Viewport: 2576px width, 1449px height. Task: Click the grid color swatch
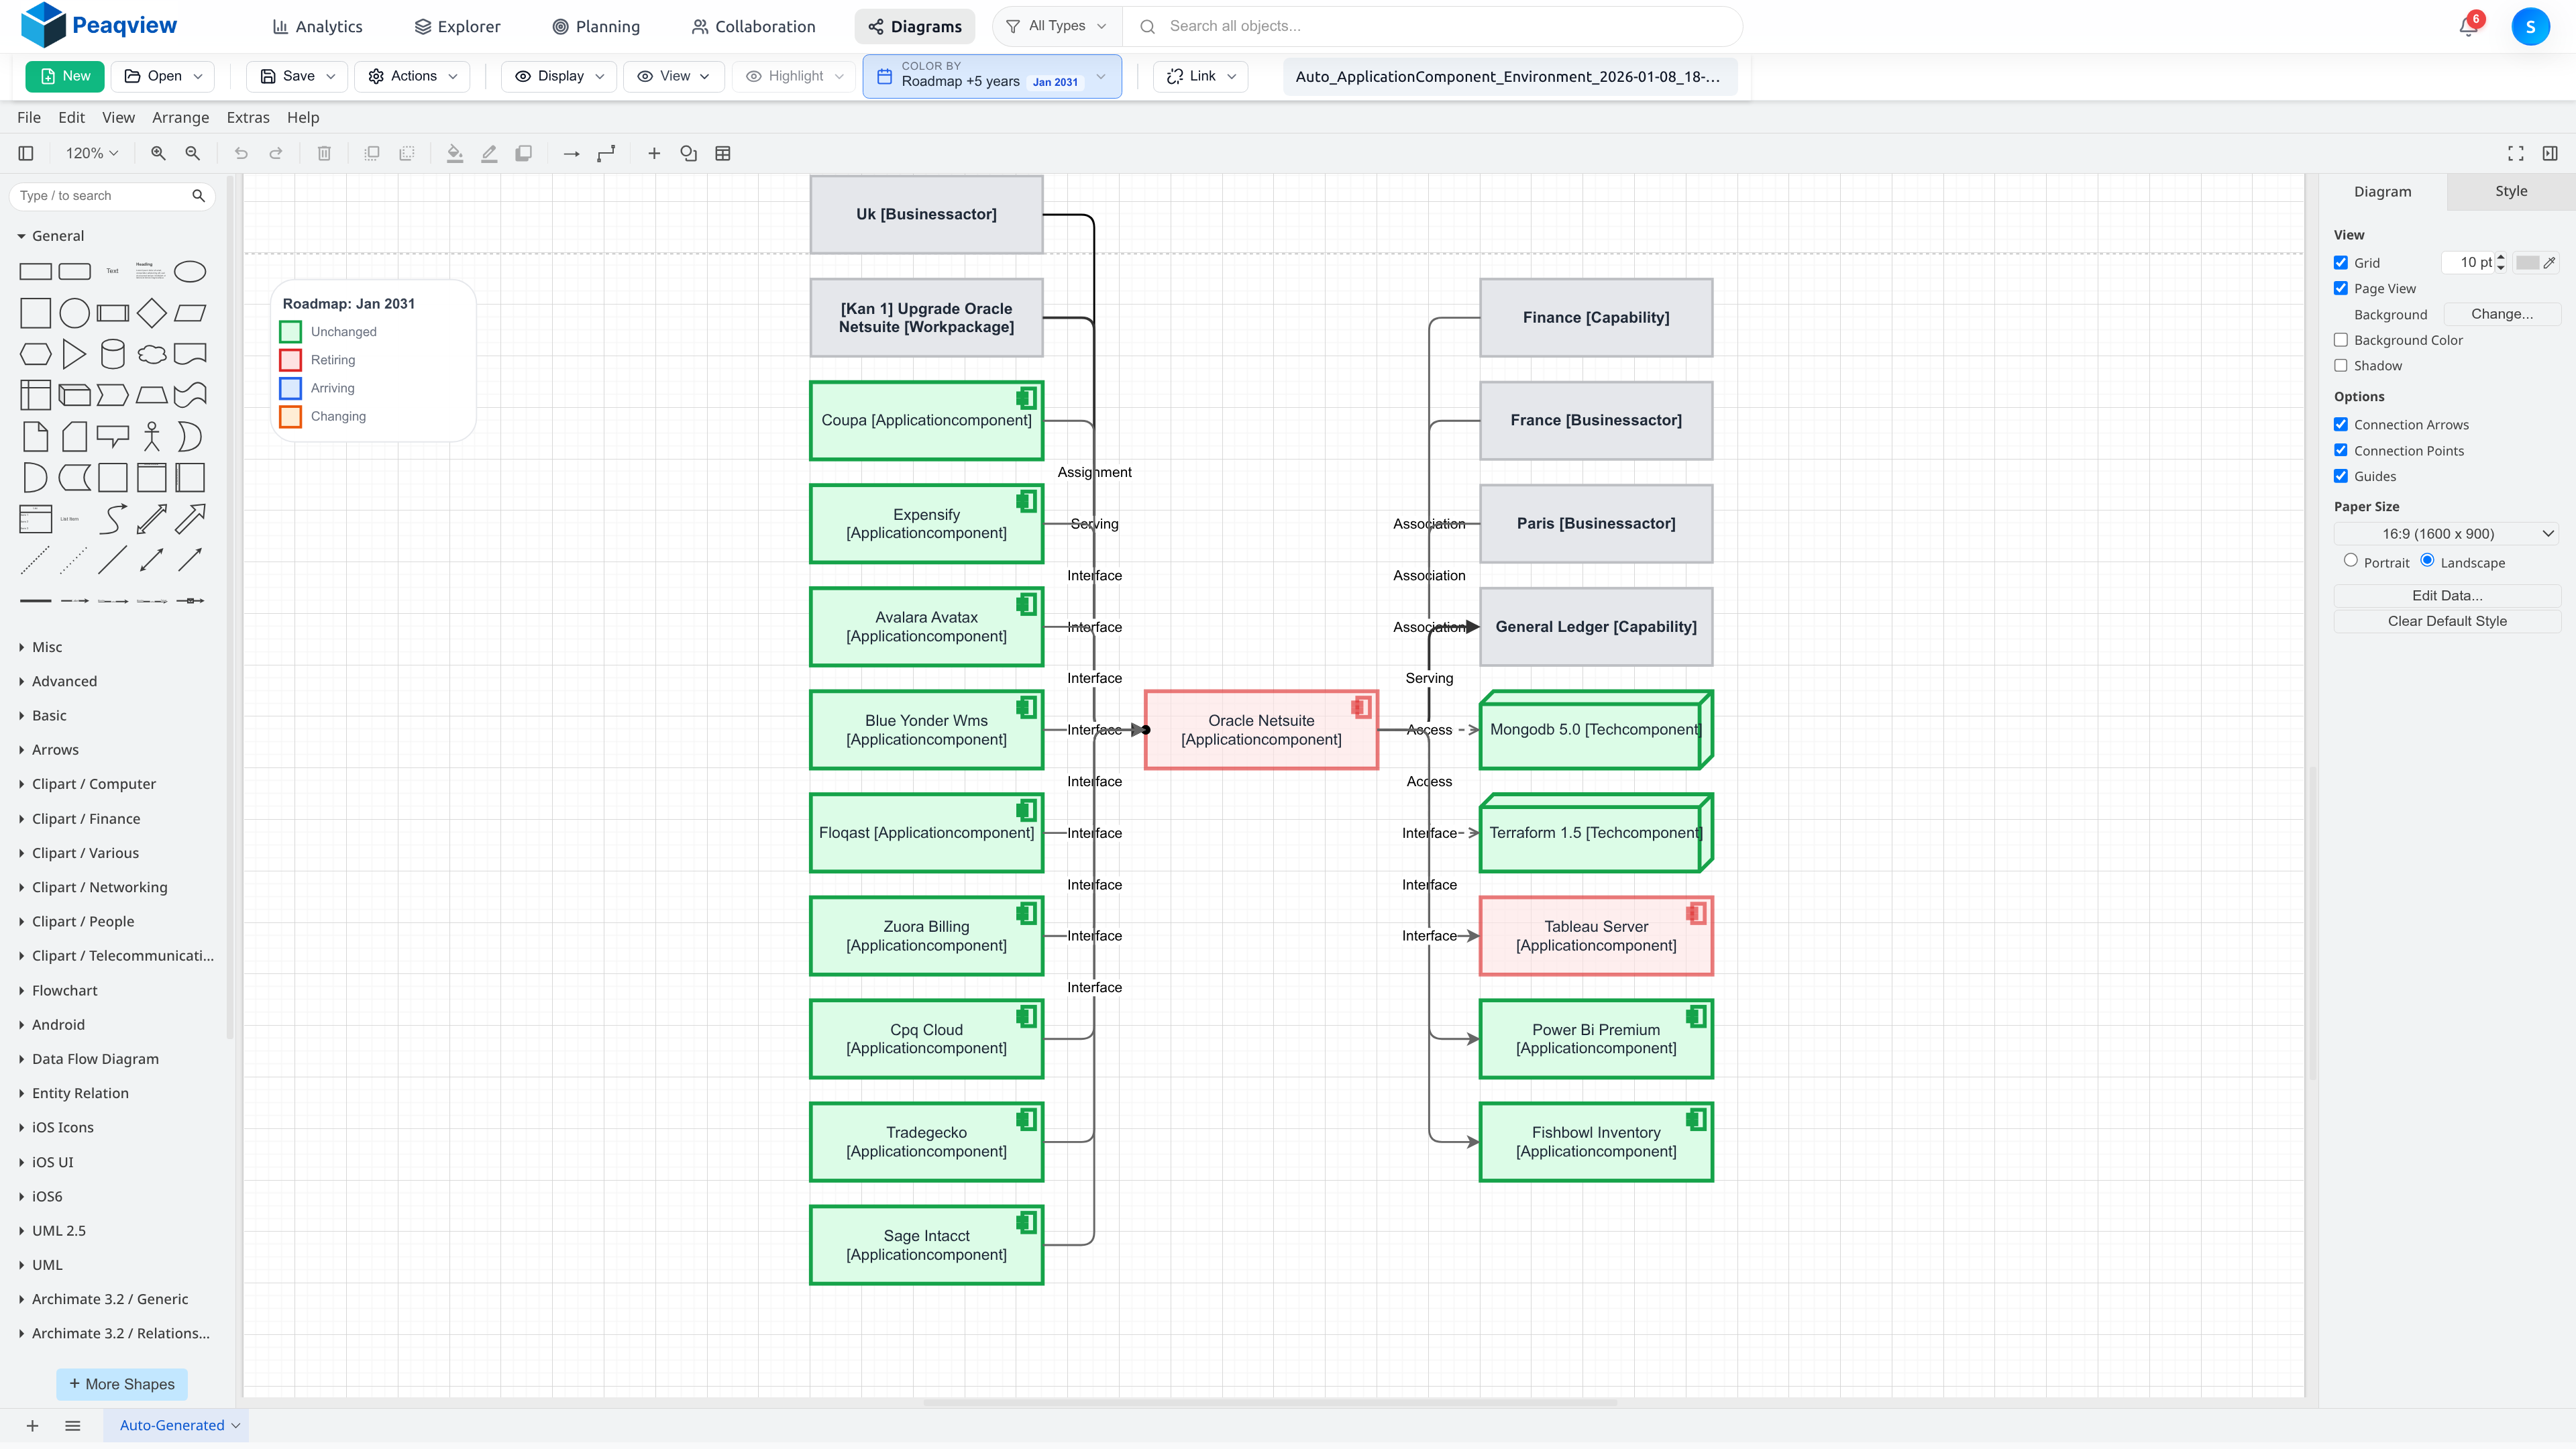(x=2528, y=262)
